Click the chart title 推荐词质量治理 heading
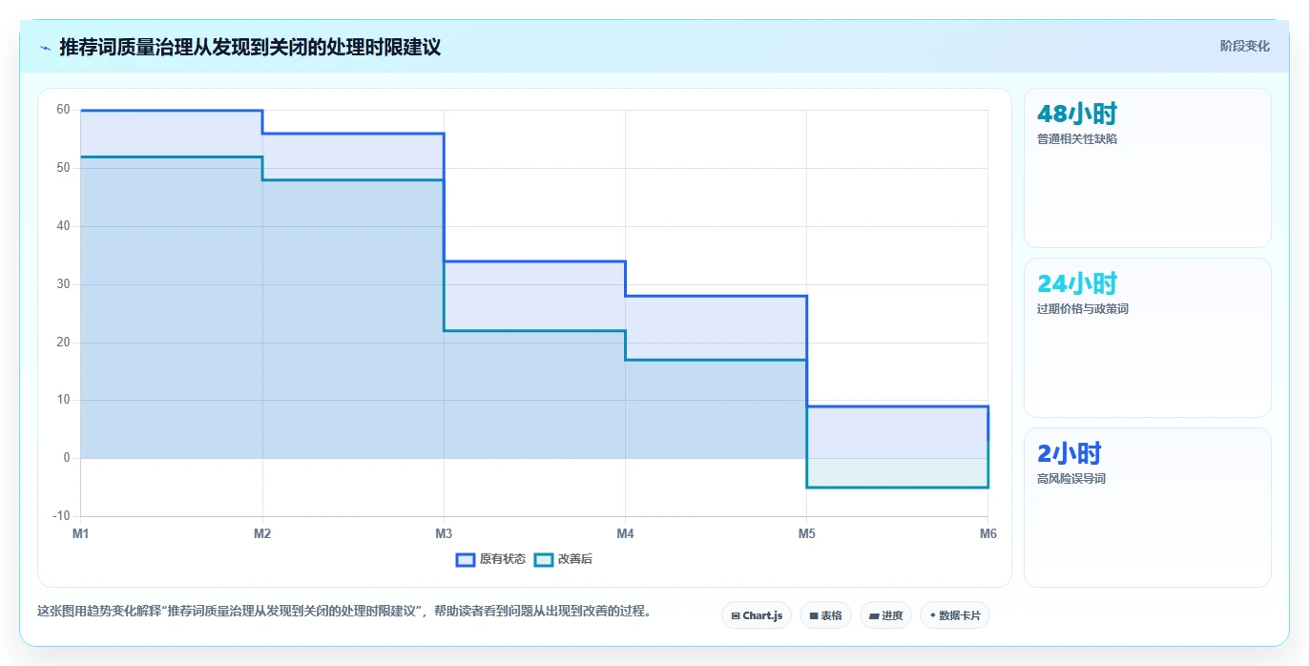 tap(250, 47)
